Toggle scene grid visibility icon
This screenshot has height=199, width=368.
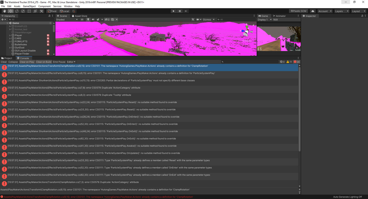113,19
